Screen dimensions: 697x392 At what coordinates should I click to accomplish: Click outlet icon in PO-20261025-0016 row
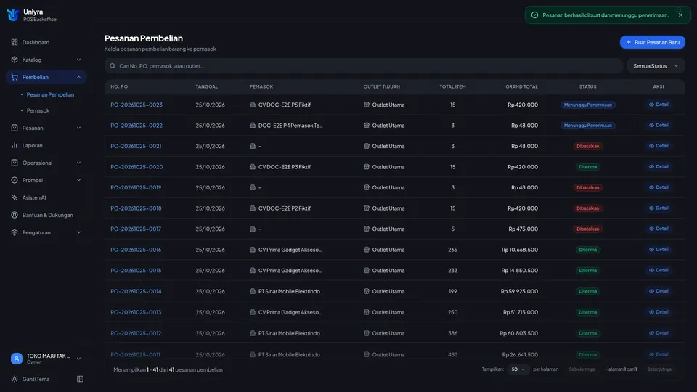click(x=366, y=250)
